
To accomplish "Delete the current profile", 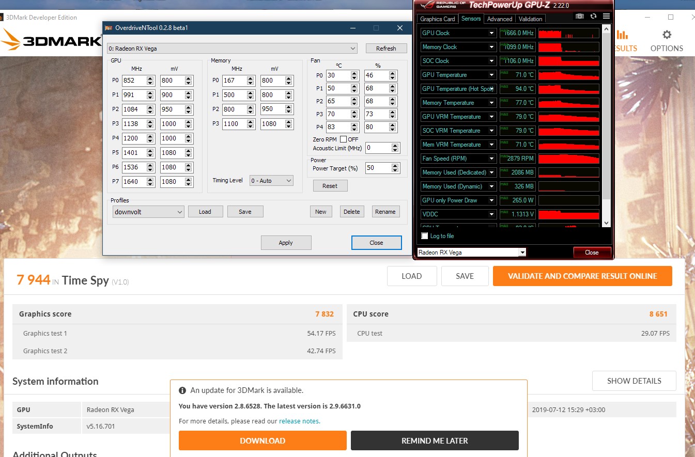I will pos(351,212).
